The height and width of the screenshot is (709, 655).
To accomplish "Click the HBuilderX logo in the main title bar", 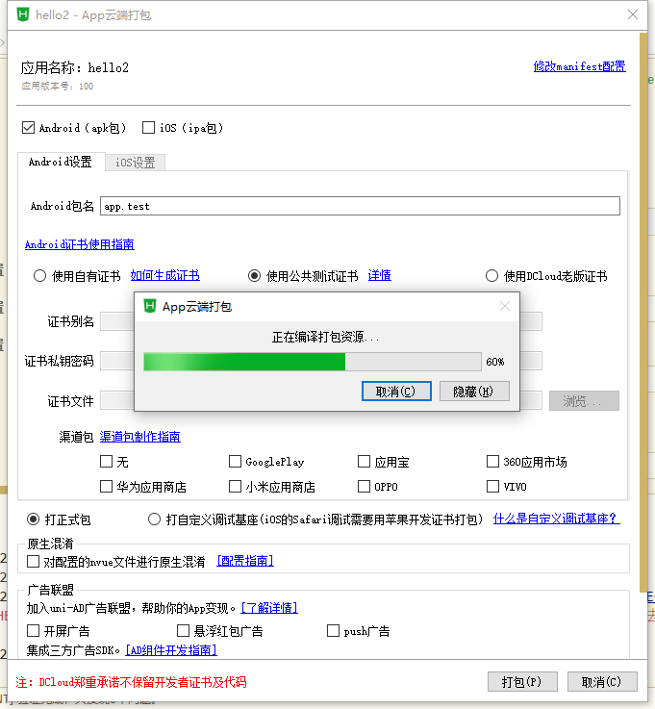I will [x=22, y=14].
